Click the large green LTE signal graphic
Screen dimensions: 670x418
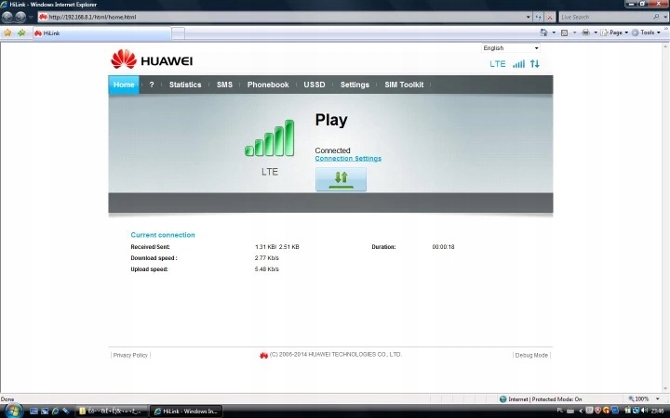click(269, 138)
